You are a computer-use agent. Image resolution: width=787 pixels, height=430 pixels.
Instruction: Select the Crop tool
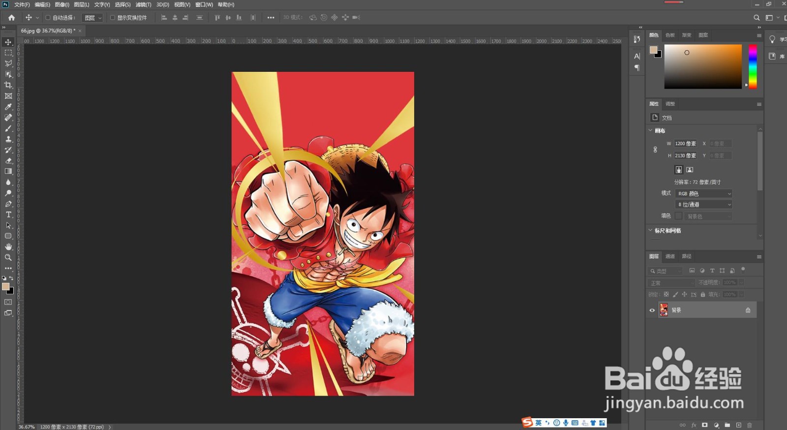(8, 85)
